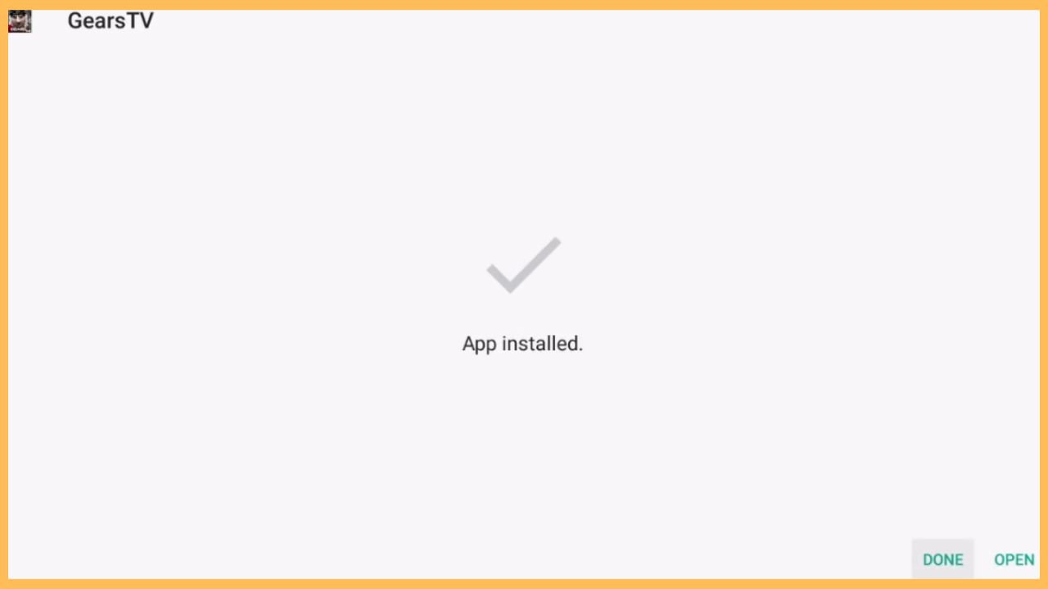Click the highlighted DONE label
The height and width of the screenshot is (589, 1048).
pyautogui.click(x=942, y=560)
